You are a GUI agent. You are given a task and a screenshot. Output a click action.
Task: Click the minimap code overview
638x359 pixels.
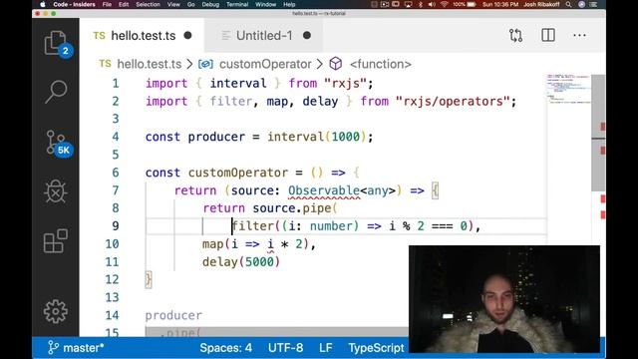(568, 90)
